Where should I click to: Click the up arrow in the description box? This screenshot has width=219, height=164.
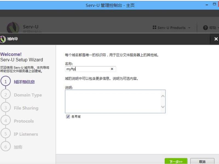click(163, 96)
